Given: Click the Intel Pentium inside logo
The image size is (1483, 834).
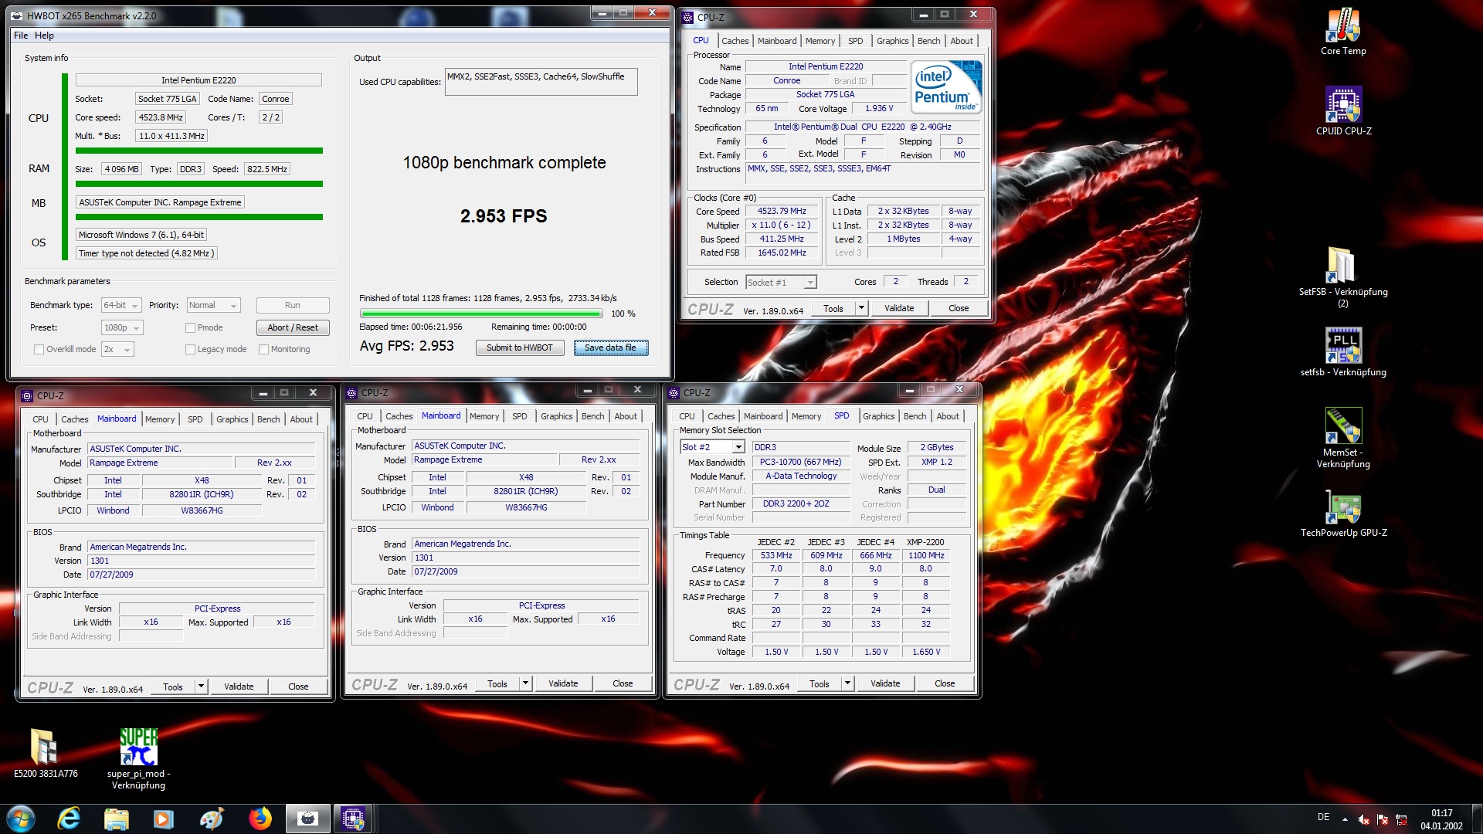Looking at the screenshot, I should [x=946, y=86].
